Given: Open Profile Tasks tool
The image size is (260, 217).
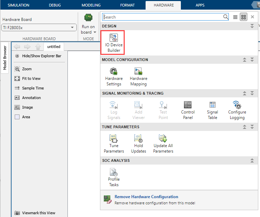Looking at the screenshot, I should [x=114, y=177].
